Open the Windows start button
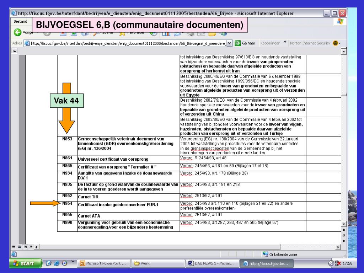The image size is (364, 273). tap(26, 263)
